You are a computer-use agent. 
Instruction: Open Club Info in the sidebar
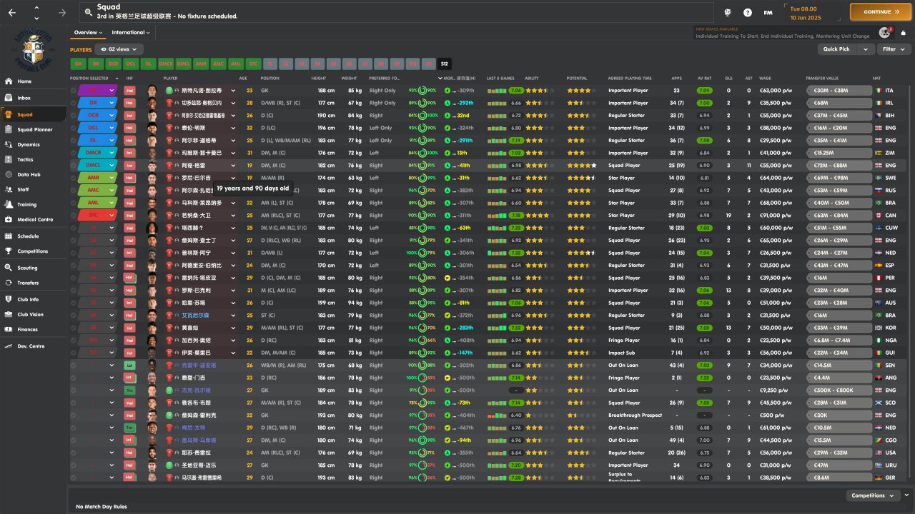click(x=33, y=299)
